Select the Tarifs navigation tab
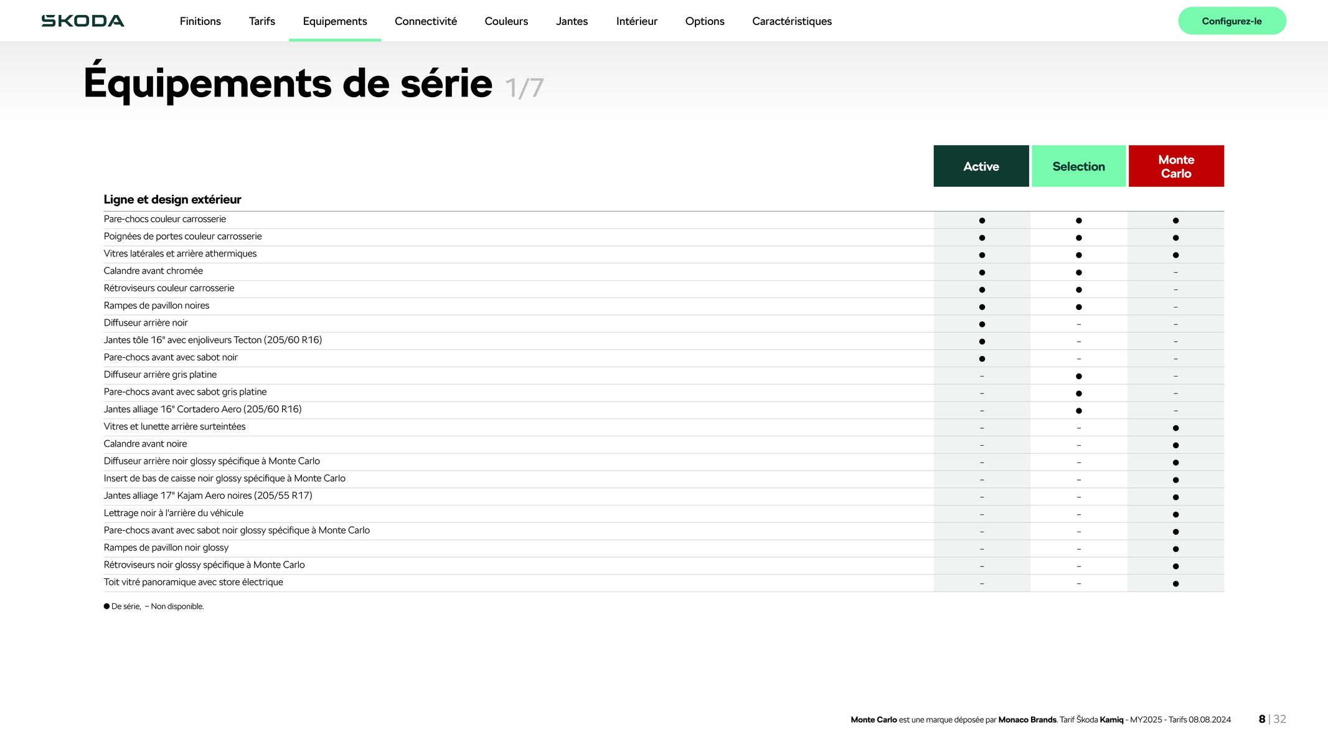 point(261,21)
